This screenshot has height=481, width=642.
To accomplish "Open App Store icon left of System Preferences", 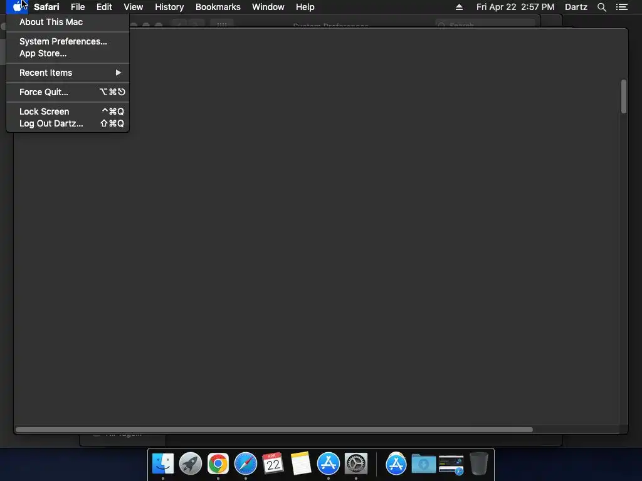I will [329, 463].
